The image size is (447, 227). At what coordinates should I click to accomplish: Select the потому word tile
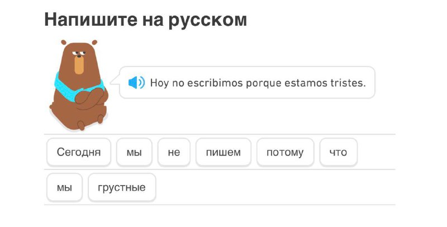pos(285,152)
